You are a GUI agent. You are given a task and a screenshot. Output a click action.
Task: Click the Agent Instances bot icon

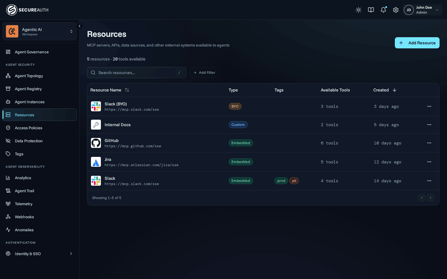[x=8, y=102]
